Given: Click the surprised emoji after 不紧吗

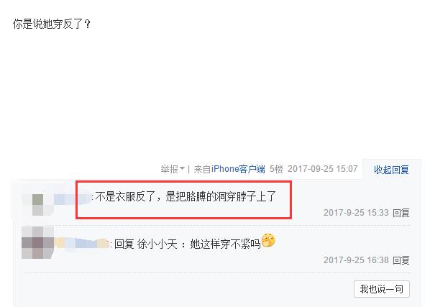Looking at the screenshot, I should tap(268, 240).
